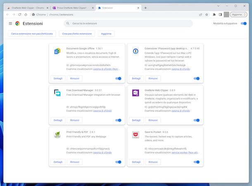The width and height of the screenshot is (252, 186).
Task: Open Dettagli for 1Password extension
Action: click(x=136, y=78)
